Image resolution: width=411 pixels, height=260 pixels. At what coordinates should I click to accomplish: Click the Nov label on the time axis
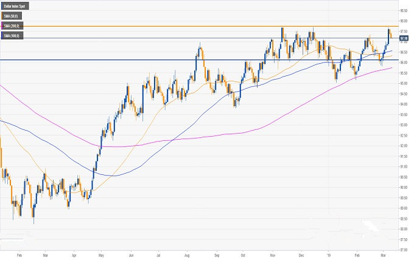pyautogui.click(x=273, y=255)
